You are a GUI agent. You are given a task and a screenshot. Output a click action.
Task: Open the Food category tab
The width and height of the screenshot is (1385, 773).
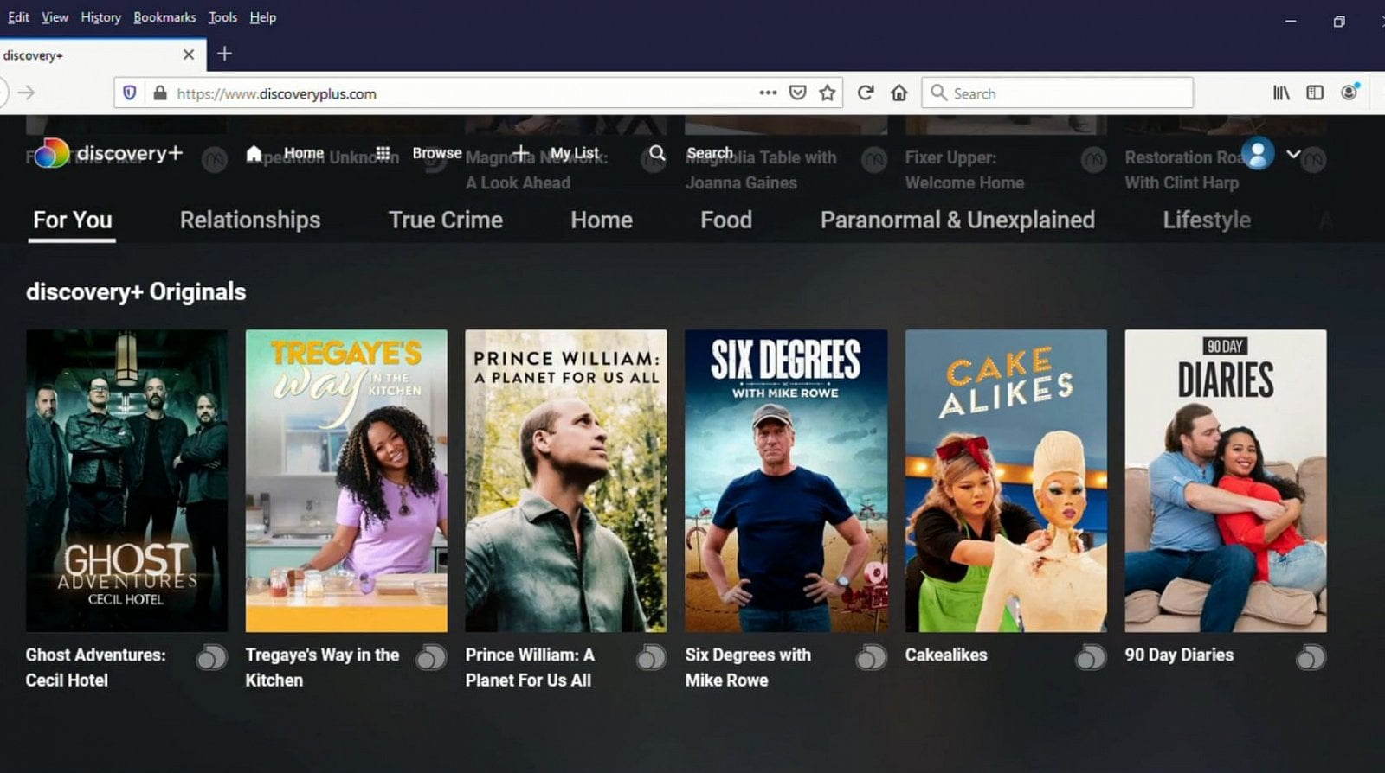tap(726, 220)
